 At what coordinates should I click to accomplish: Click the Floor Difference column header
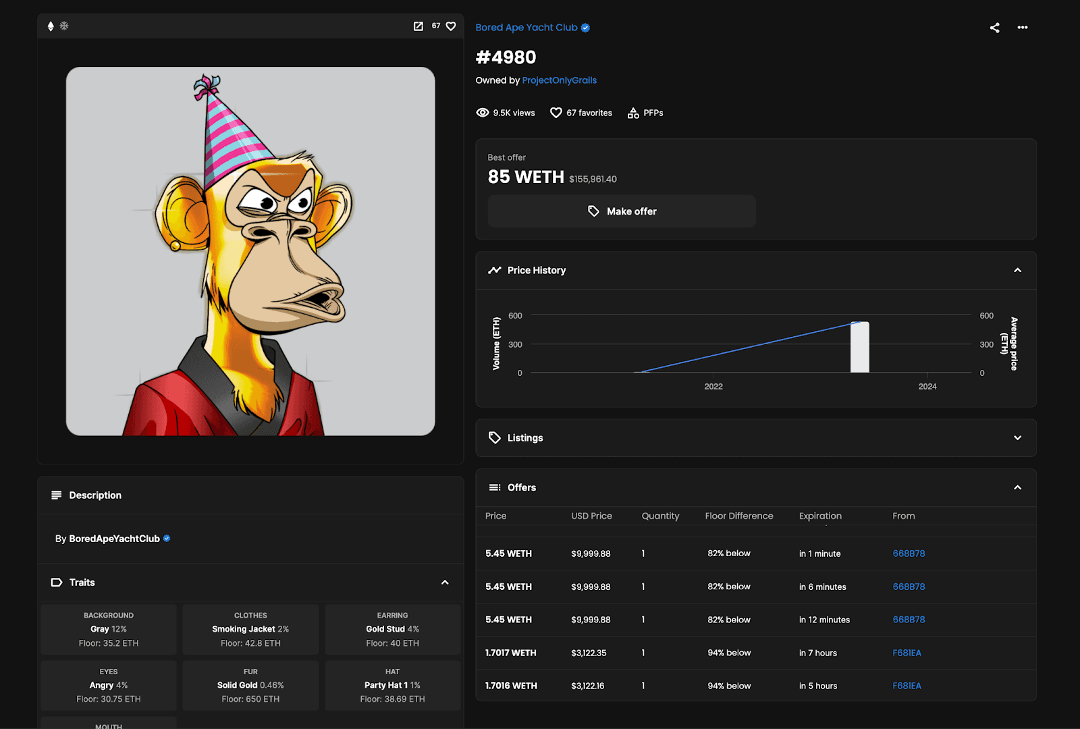[739, 516]
